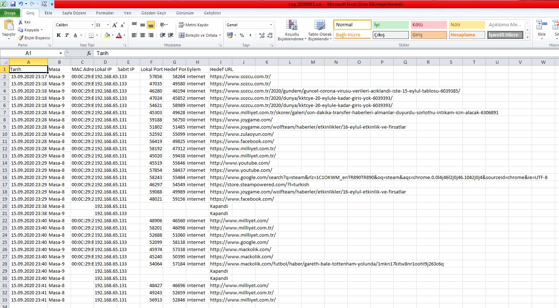The width and height of the screenshot is (559, 308).
Task: Open the Veri ribbon tab
Action: click(x=128, y=13)
